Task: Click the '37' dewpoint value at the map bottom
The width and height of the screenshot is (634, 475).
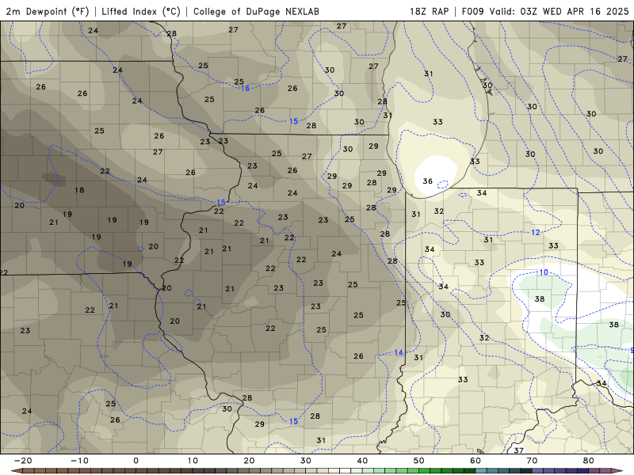Action: (x=519, y=450)
